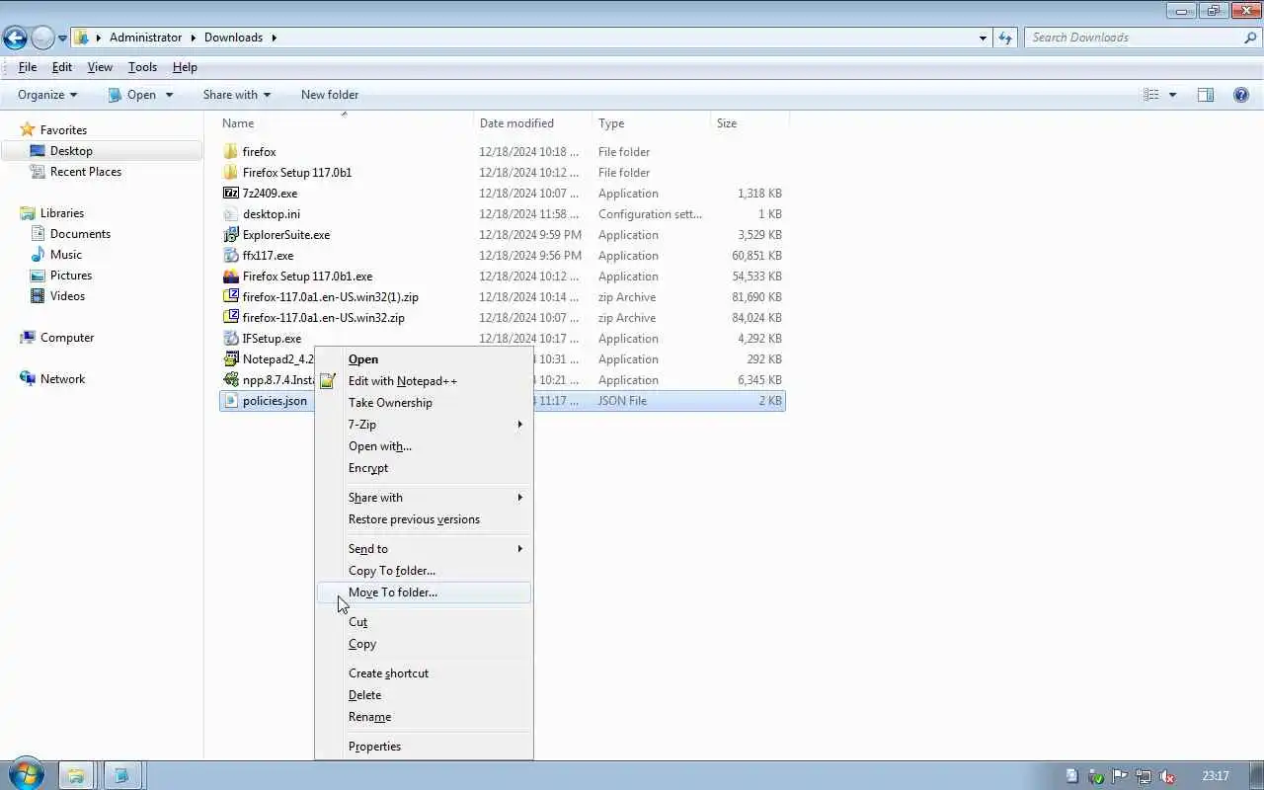The height and width of the screenshot is (790, 1264).
Task: Click the help question mark icon
Action: pos(1241,95)
